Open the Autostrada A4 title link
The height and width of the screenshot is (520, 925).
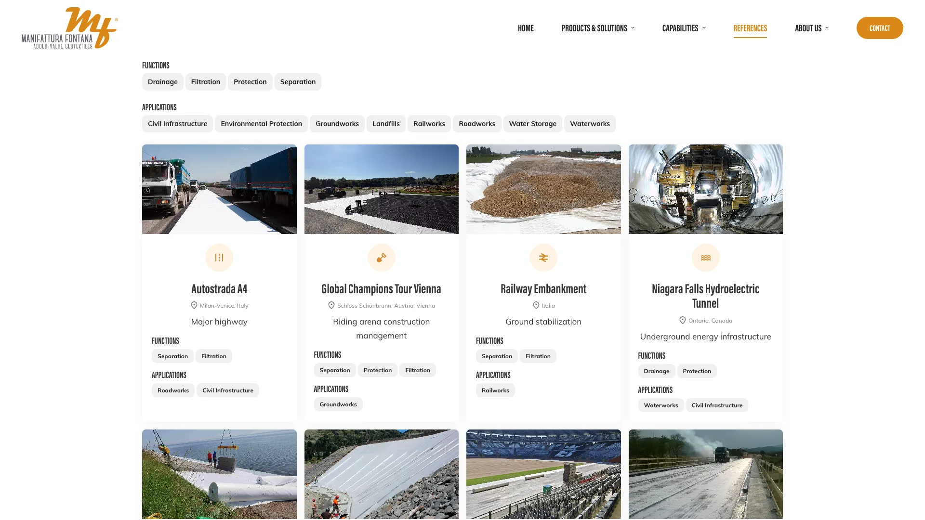click(219, 289)
